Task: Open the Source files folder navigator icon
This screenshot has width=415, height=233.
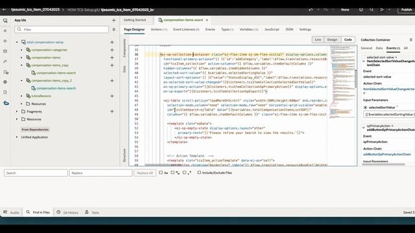Action: click(6, 103)
